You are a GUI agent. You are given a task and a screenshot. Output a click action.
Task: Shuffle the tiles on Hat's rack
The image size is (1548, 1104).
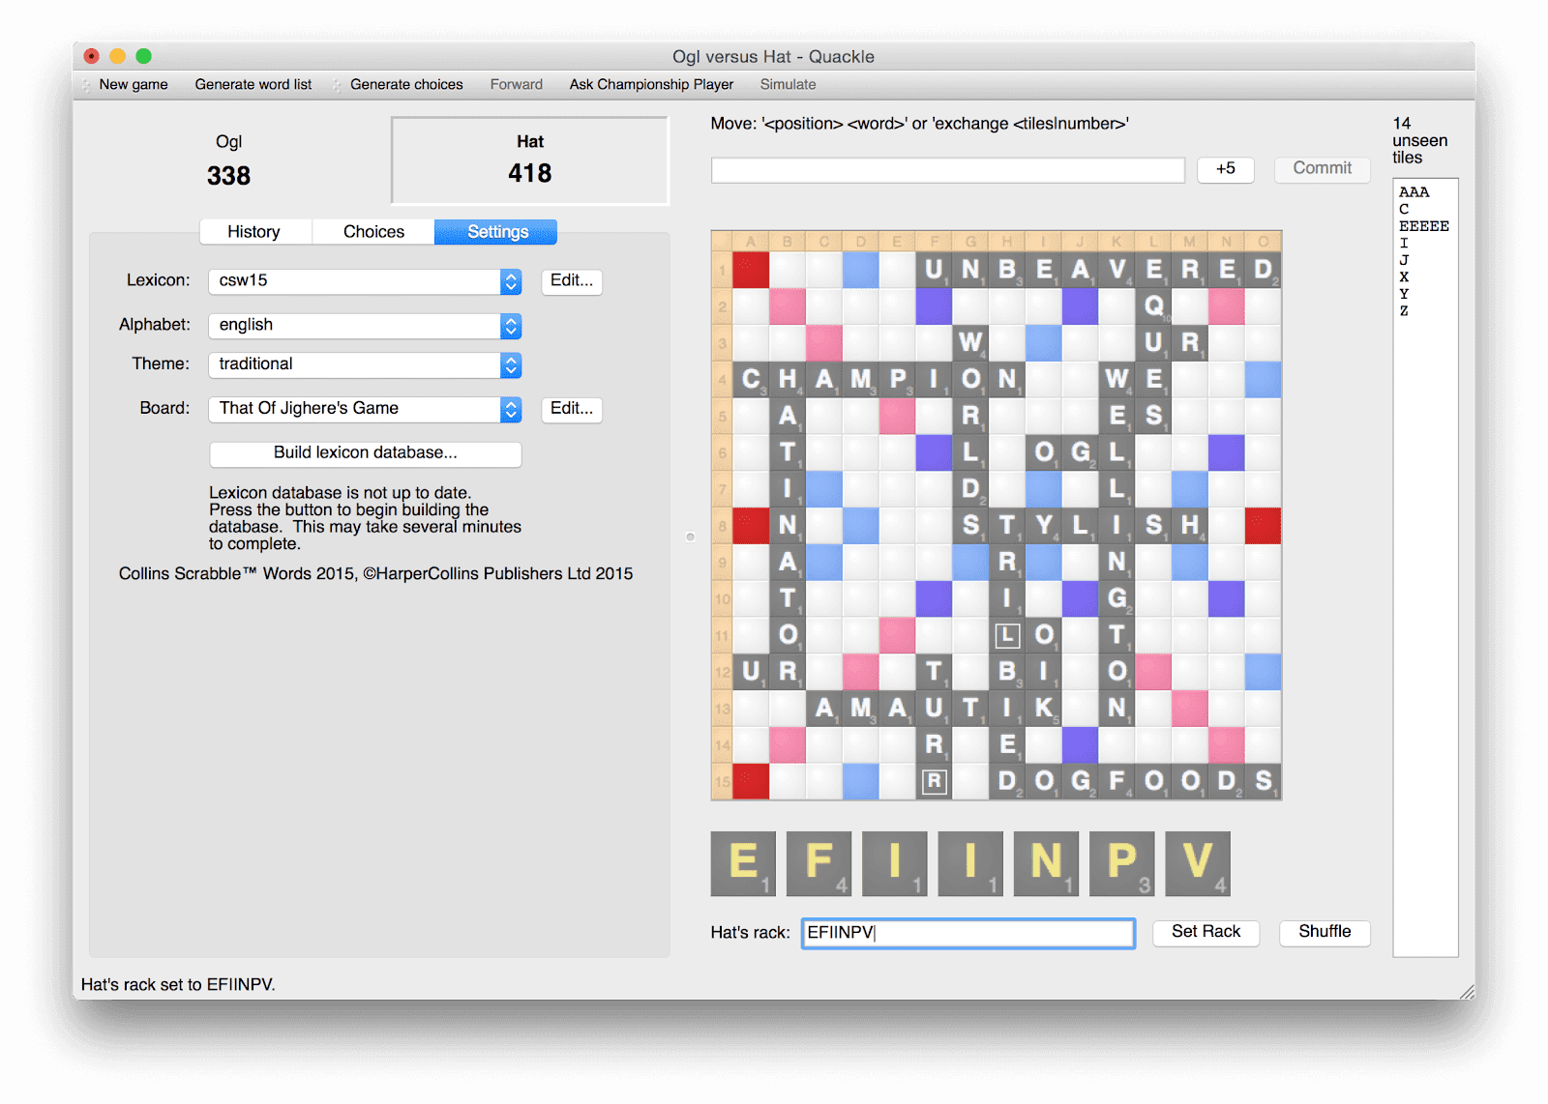click(x=1324, y=933)
